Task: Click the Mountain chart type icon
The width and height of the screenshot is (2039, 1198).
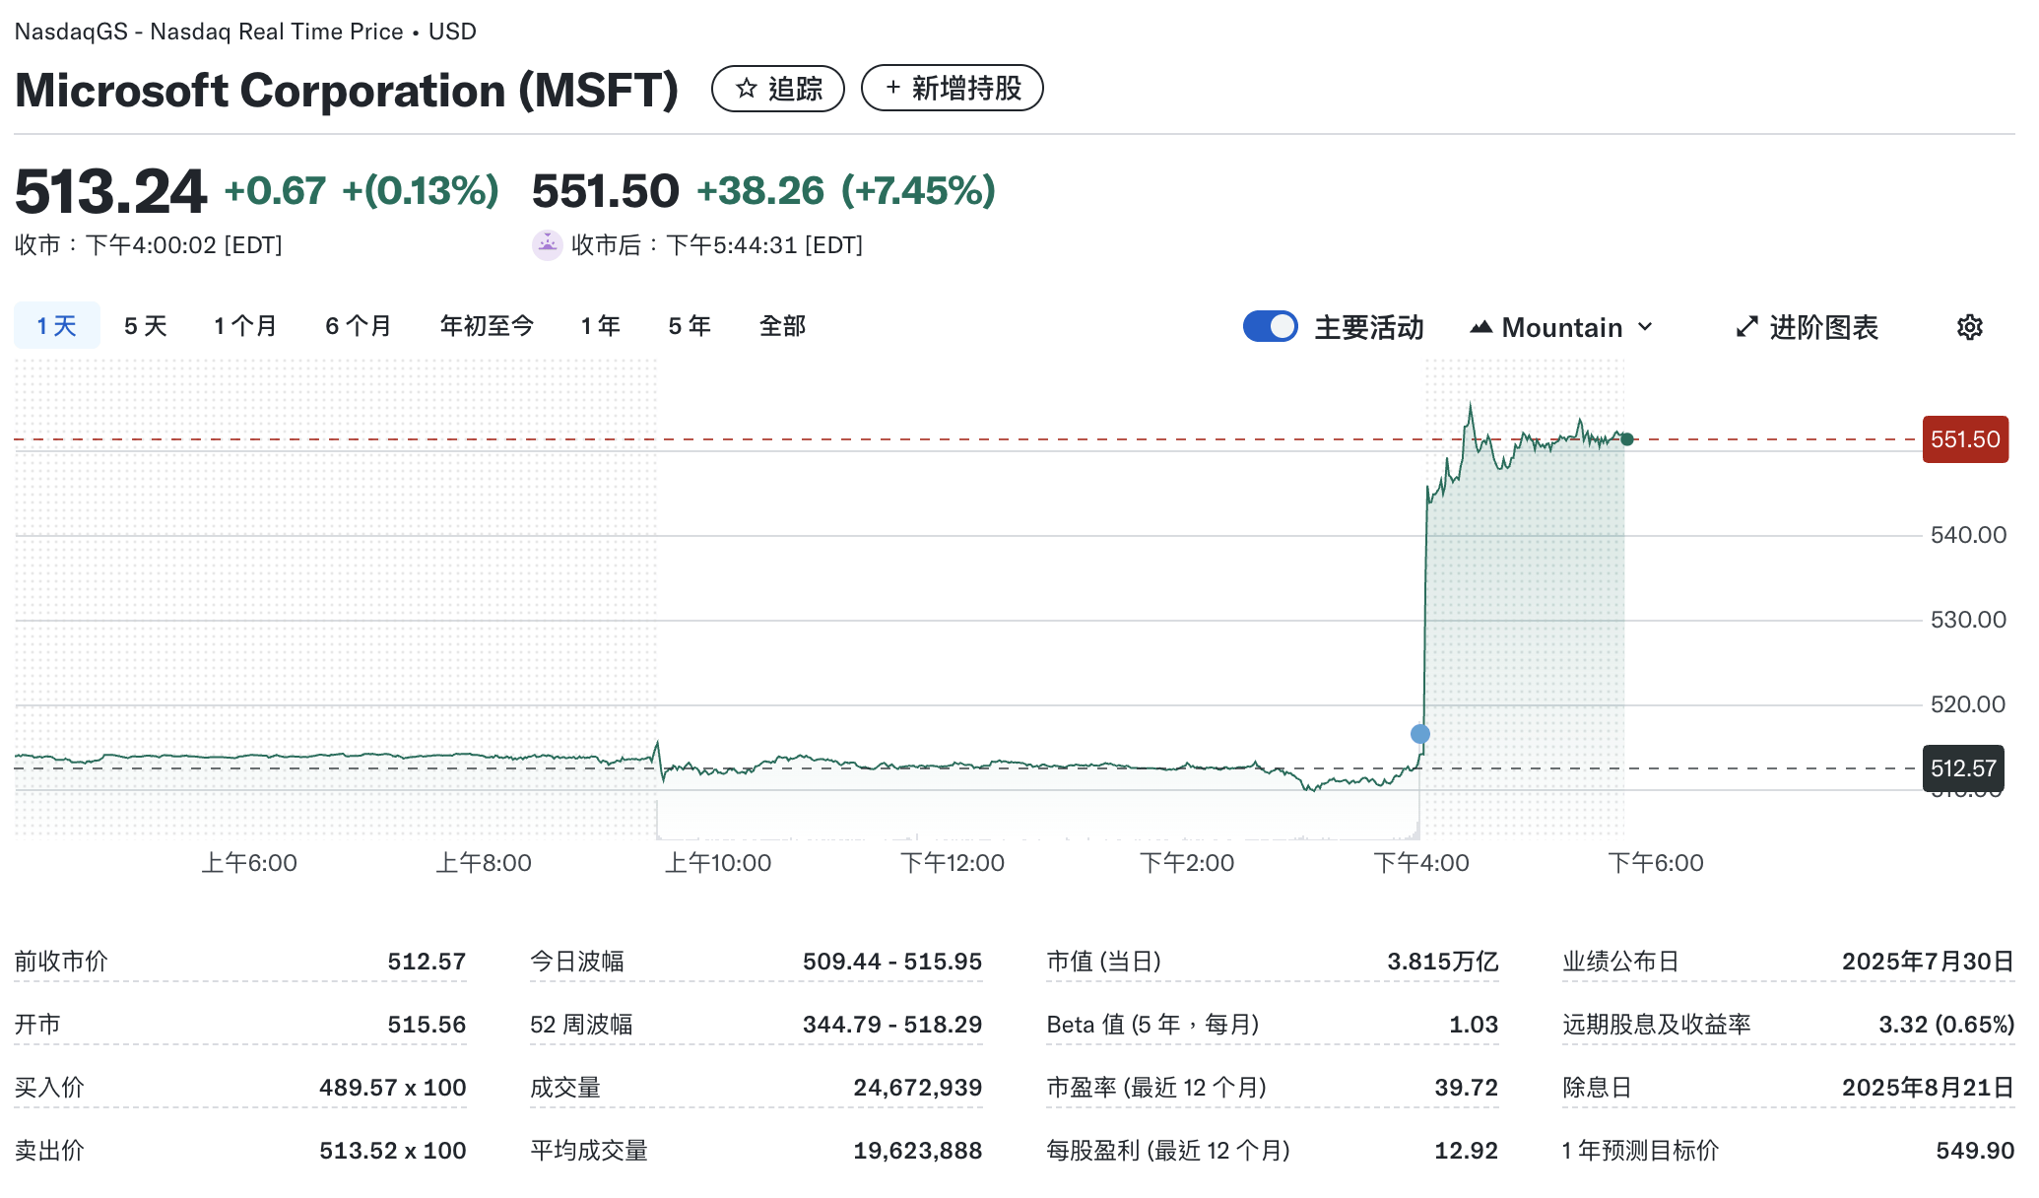Action: tap(1483, 326)
